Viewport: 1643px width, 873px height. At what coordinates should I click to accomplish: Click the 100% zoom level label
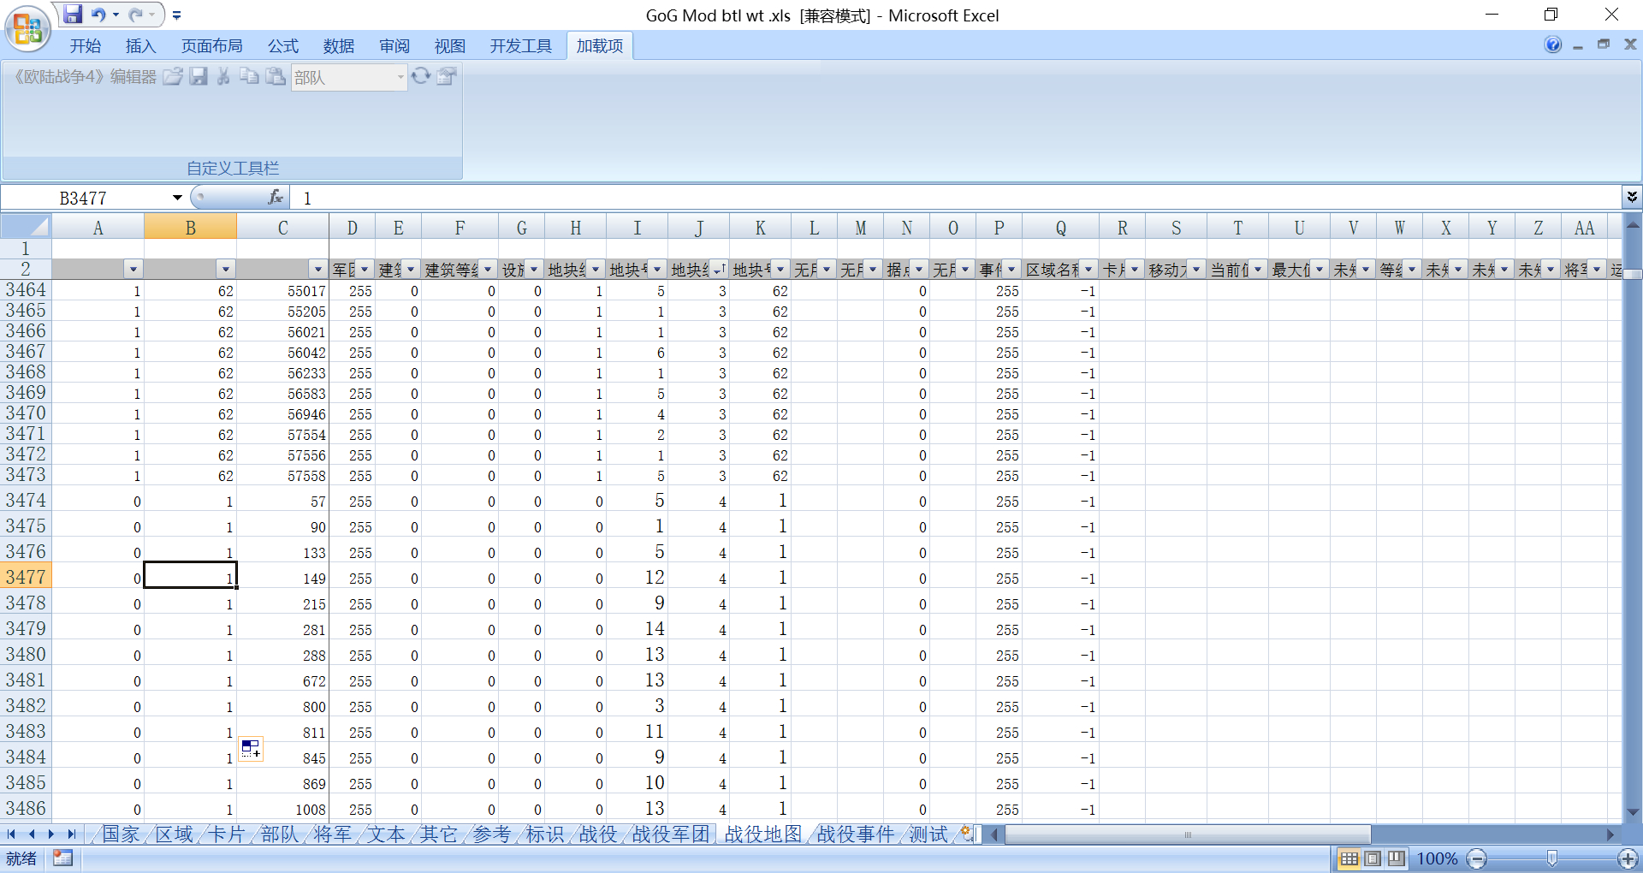tap(1437, 858)
